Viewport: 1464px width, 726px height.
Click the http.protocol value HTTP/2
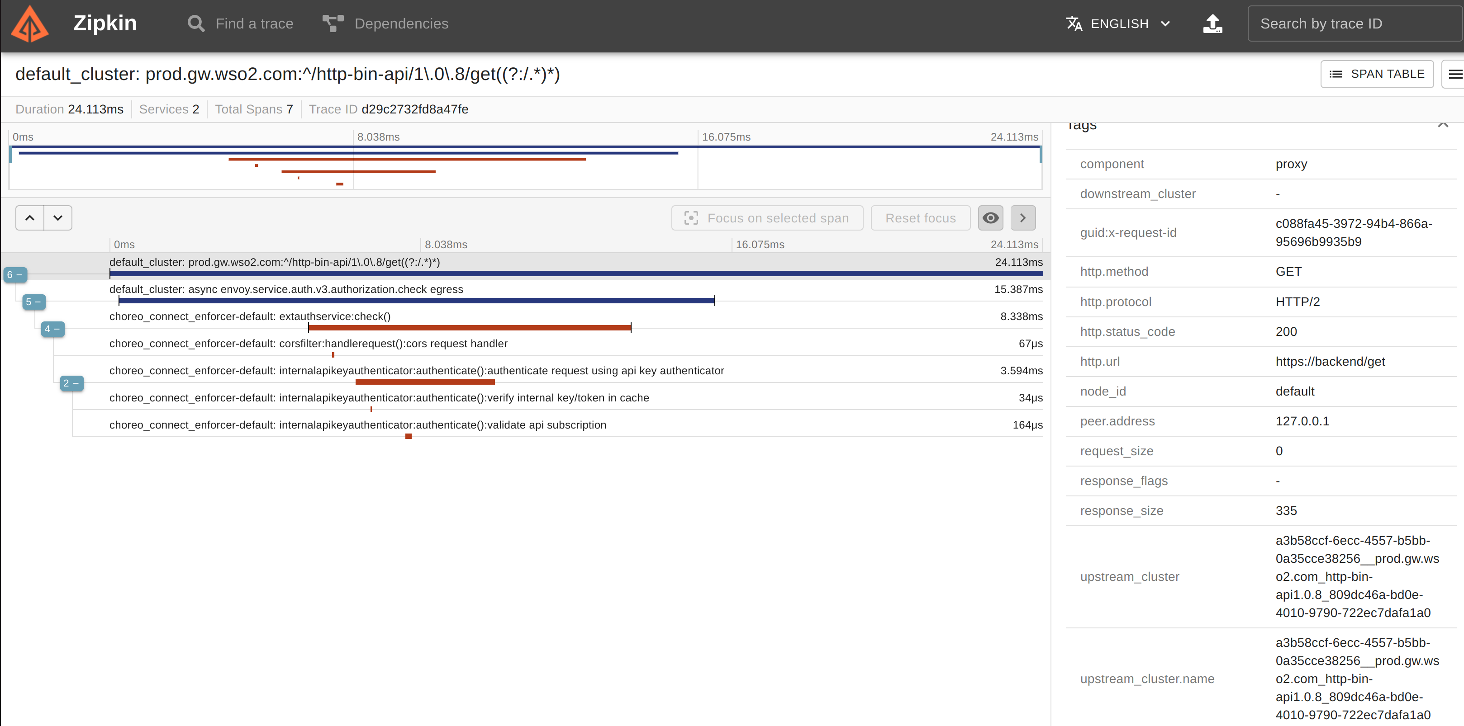[x=1298, y=302]
